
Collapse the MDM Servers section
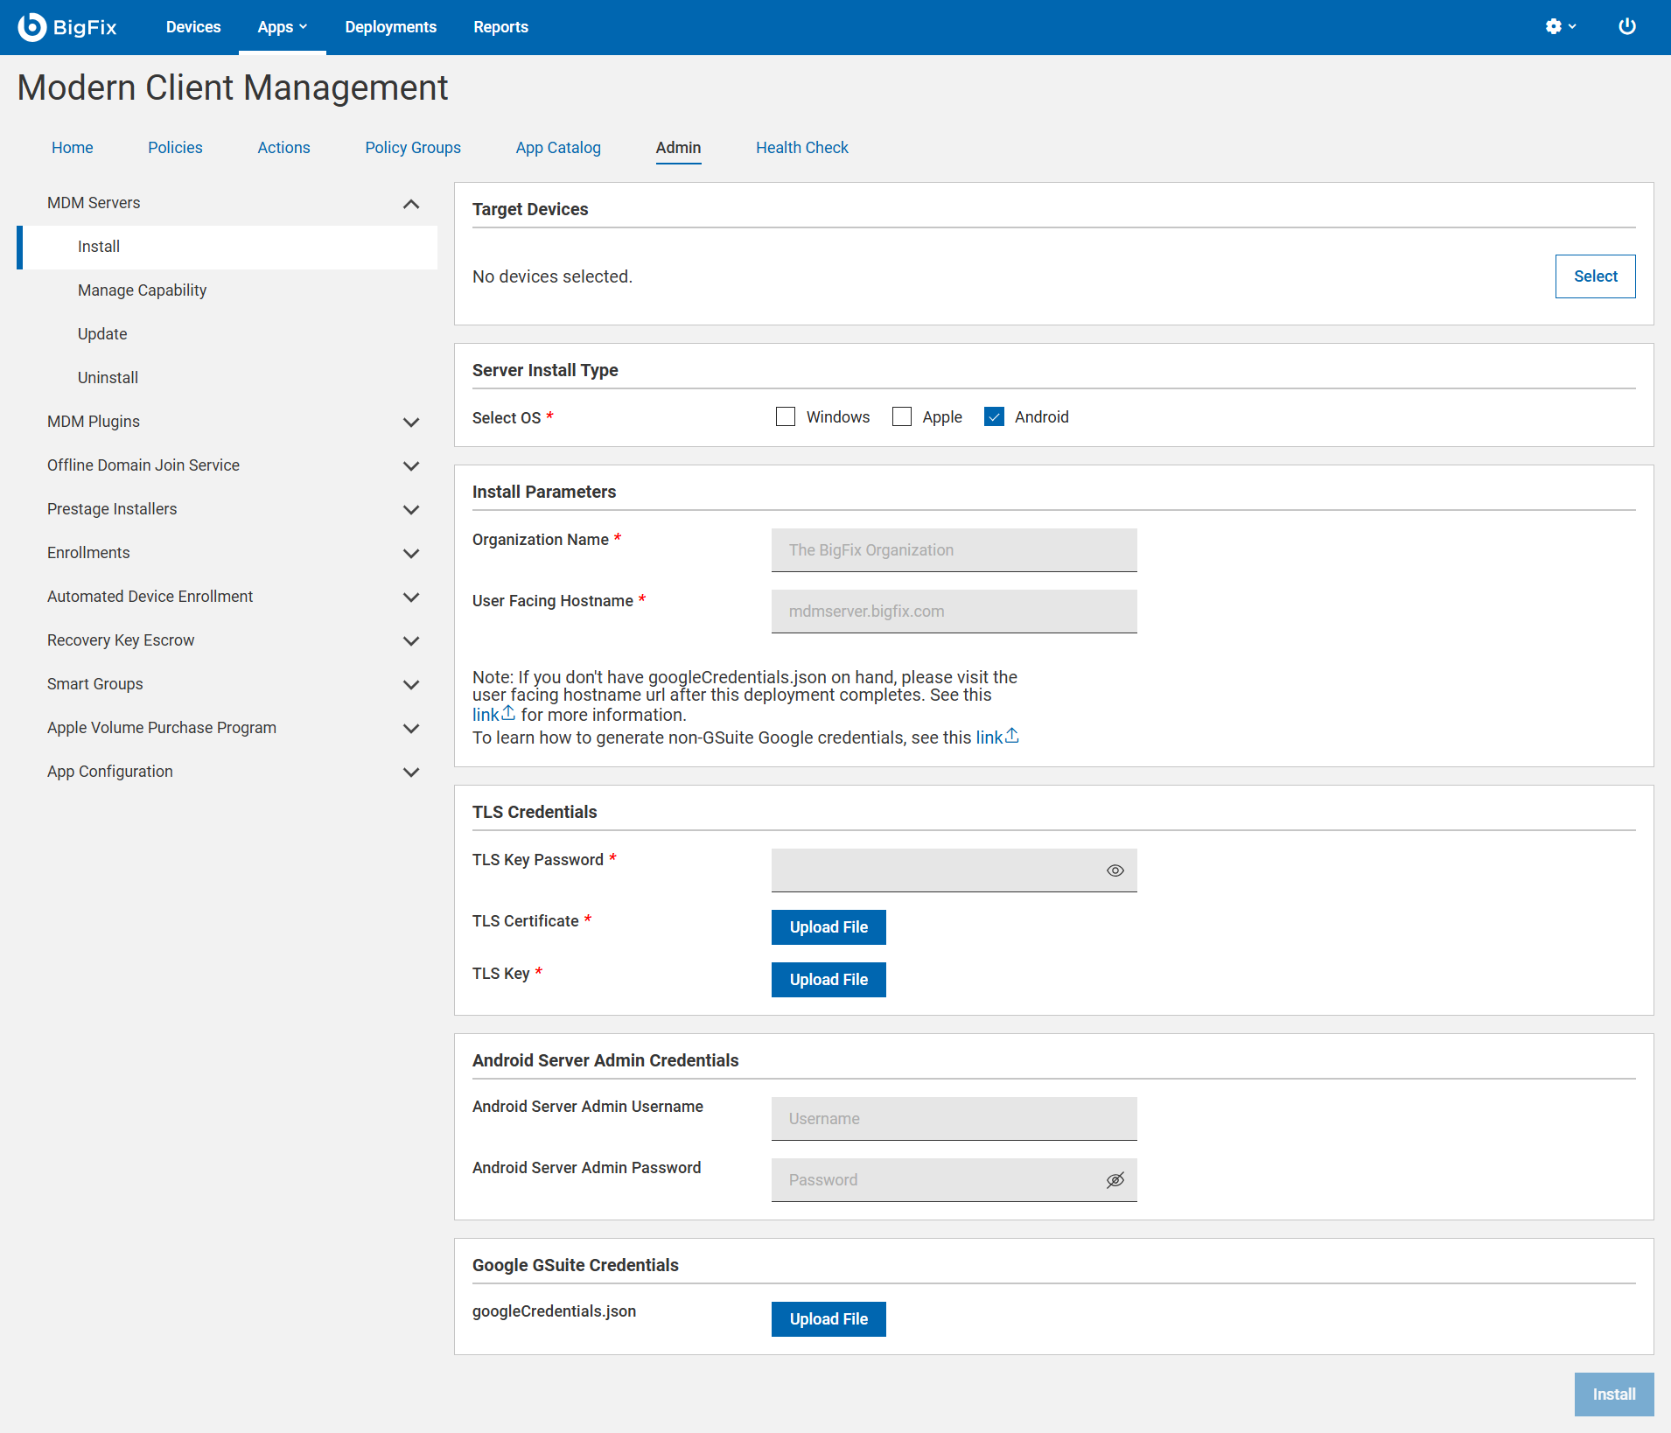pos(410,203)
